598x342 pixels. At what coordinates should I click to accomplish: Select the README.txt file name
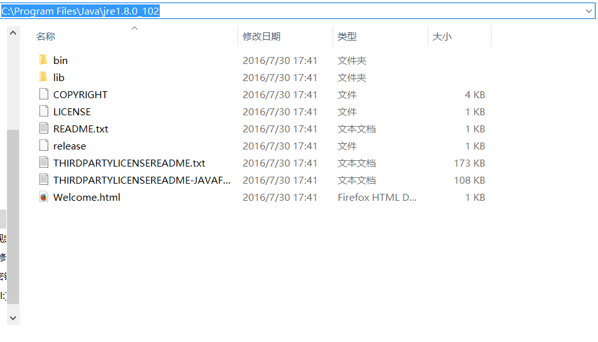point(81,129)
